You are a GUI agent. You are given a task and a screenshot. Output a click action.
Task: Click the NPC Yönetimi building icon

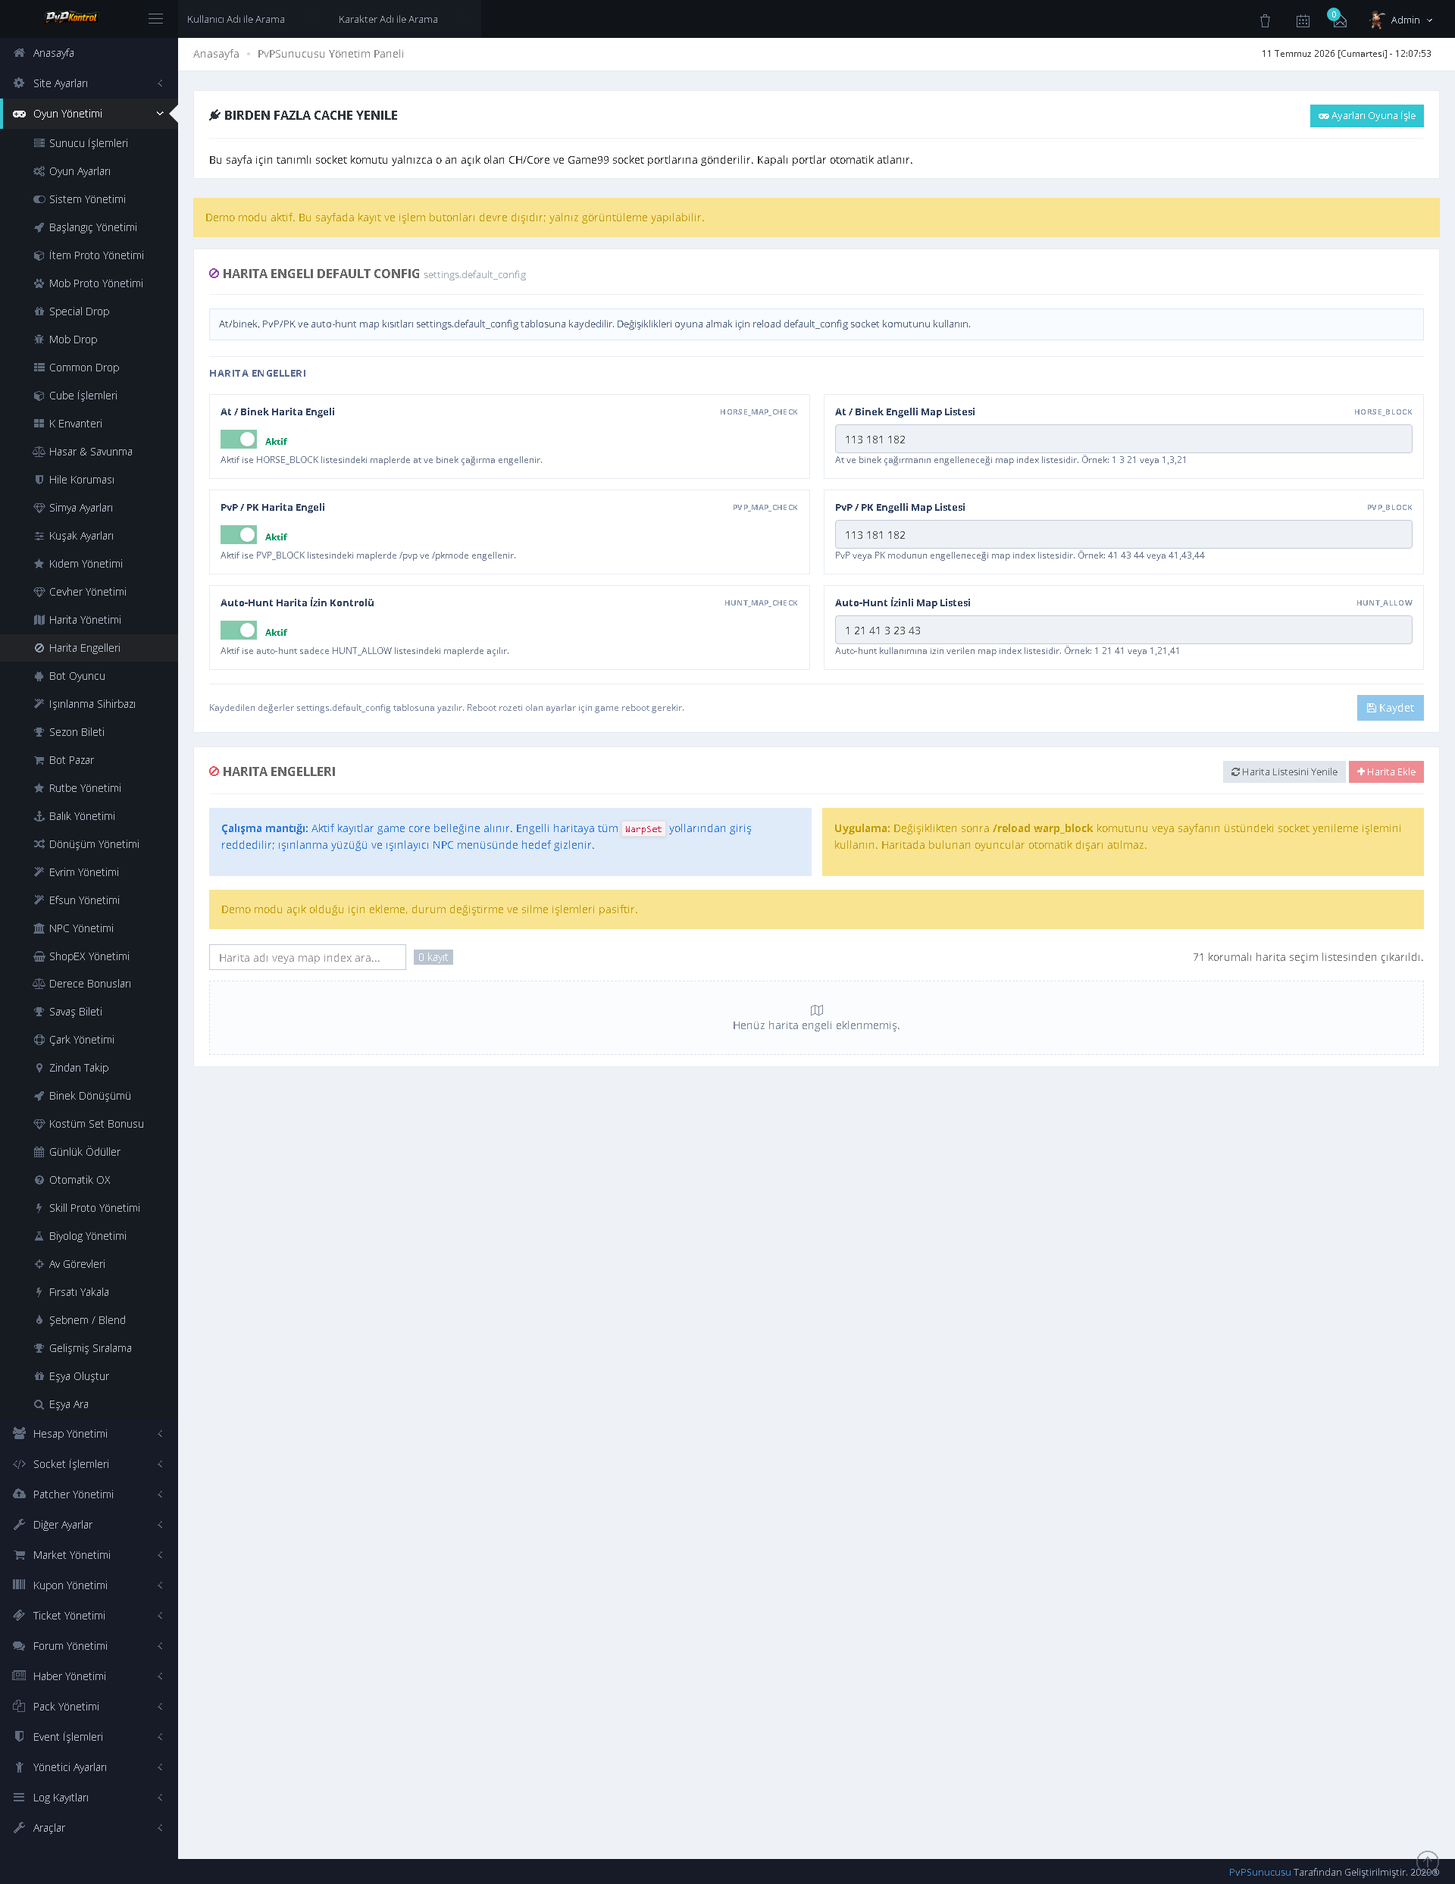(x=39, y=928)
